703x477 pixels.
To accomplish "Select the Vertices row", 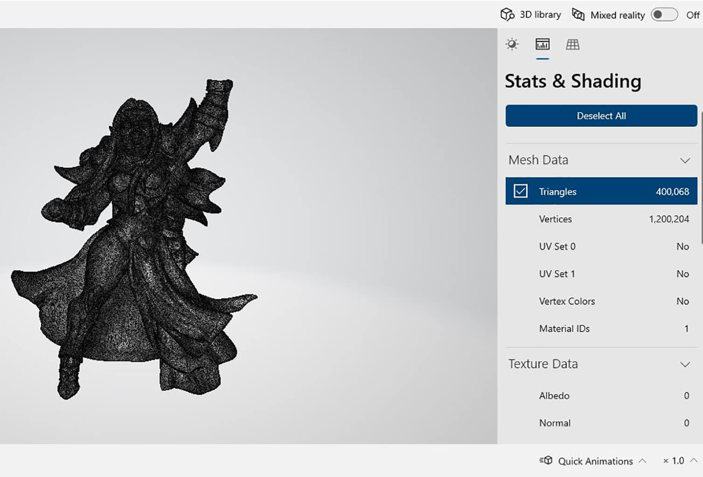I will pyautogui.click(x=601, y=219).
